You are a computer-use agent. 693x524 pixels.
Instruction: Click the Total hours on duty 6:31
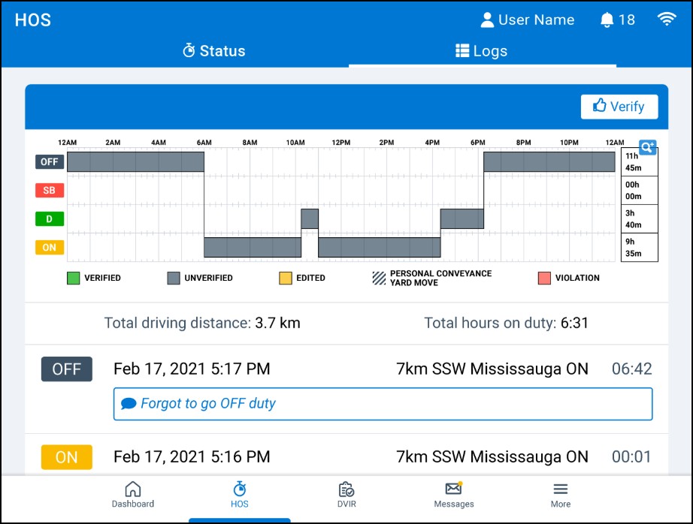point(506,323)
